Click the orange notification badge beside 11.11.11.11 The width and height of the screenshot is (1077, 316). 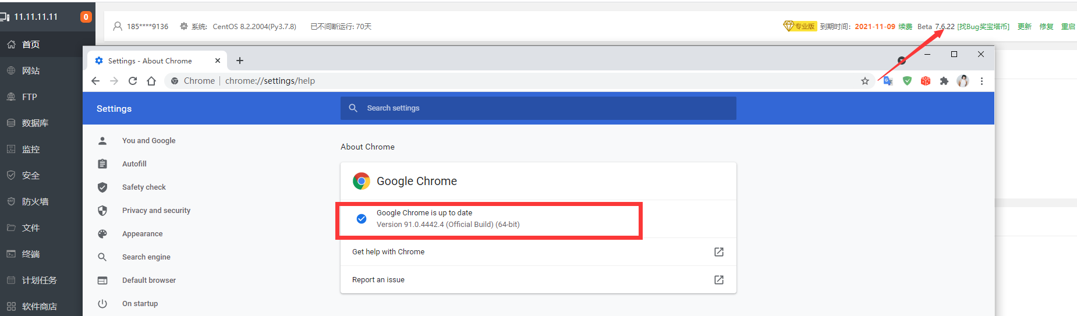pyautogui.click(x=86, y=17)
